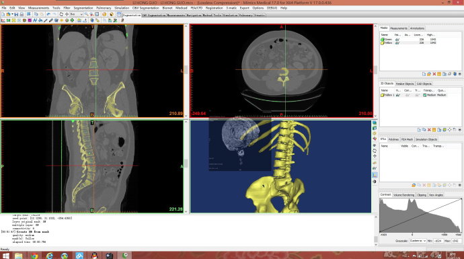Switch to the Polylines tab

coord(393,139)
